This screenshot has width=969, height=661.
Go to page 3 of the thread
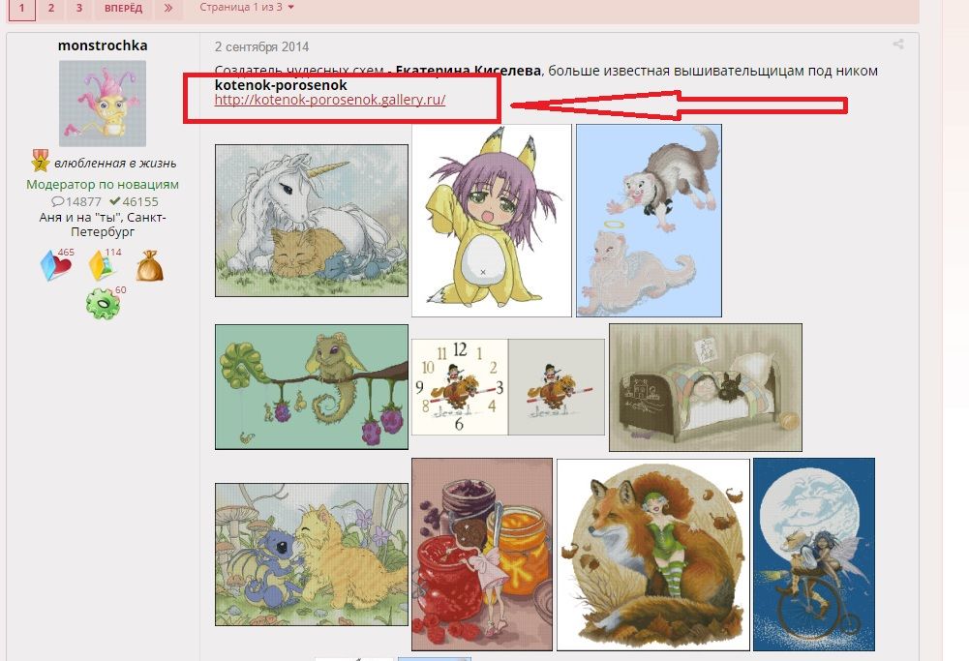tap(79, 9)
